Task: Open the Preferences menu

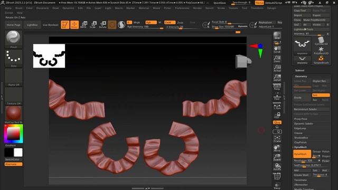Action: click(182, 8)
